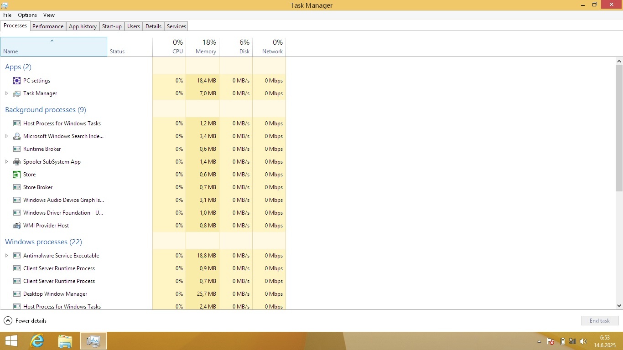Click the Spooler SubSystem App printer icon
This screenshot has width=623, height=350.
click(17, 162)
